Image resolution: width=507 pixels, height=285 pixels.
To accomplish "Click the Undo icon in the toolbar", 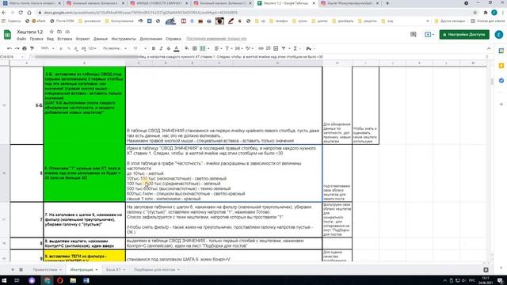I will click(x=10, y=48).
